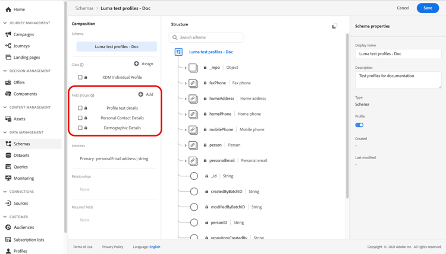Check the Demographic Details checkbox

(x=80, y=128)
